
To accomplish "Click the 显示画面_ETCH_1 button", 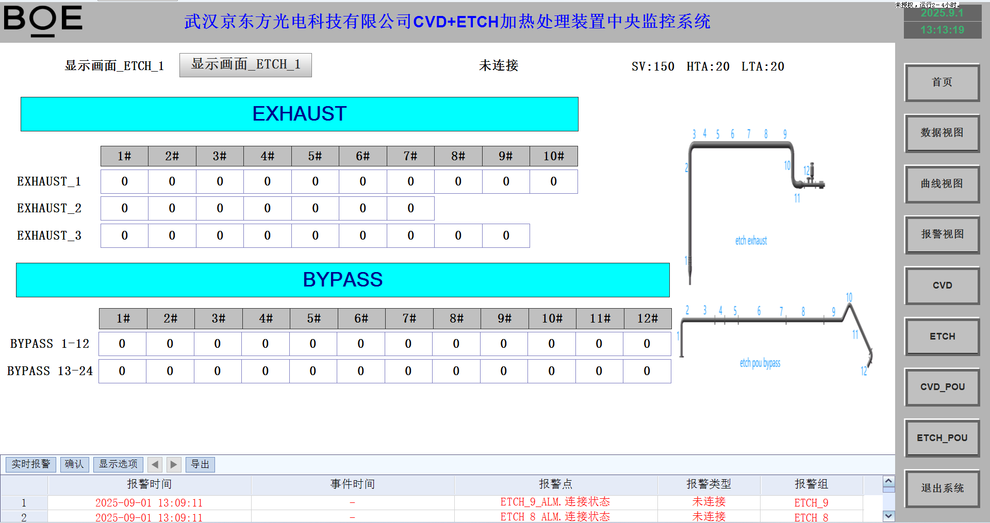I will click(x=245, y=65).
